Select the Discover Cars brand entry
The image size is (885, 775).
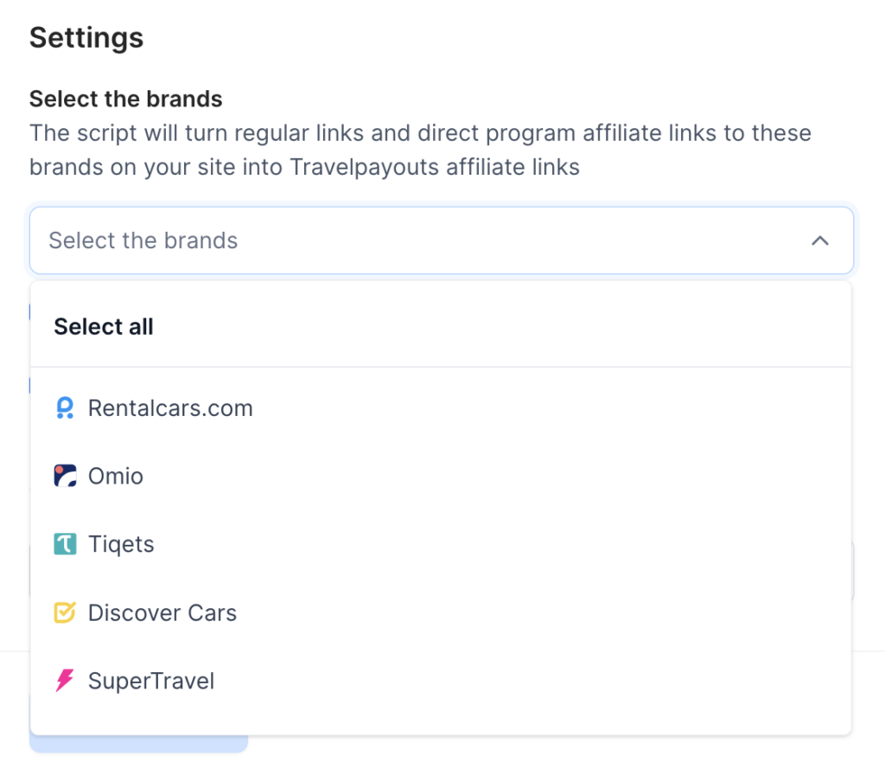(x=162, y=612)
